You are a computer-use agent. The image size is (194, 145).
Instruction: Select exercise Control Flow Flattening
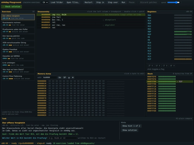18,77
